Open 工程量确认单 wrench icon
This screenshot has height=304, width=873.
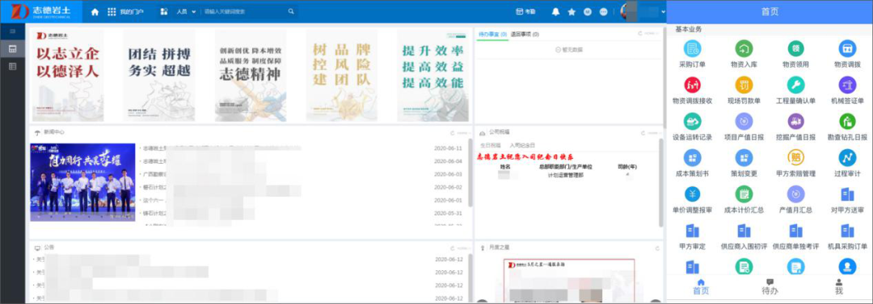(795, 85)
